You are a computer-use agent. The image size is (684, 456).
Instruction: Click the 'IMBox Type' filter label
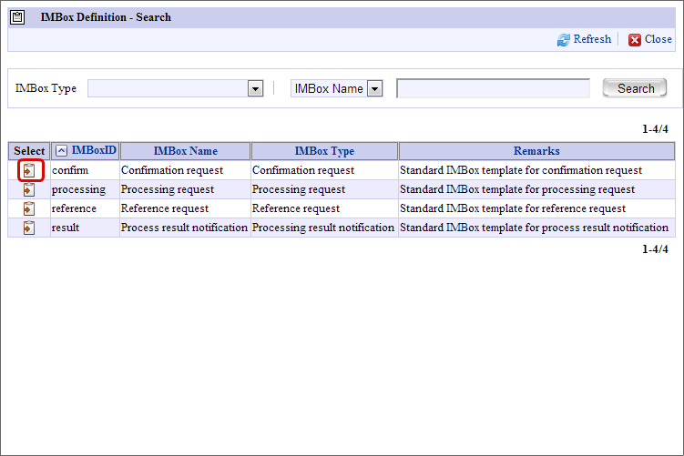(x=46, y=88)
